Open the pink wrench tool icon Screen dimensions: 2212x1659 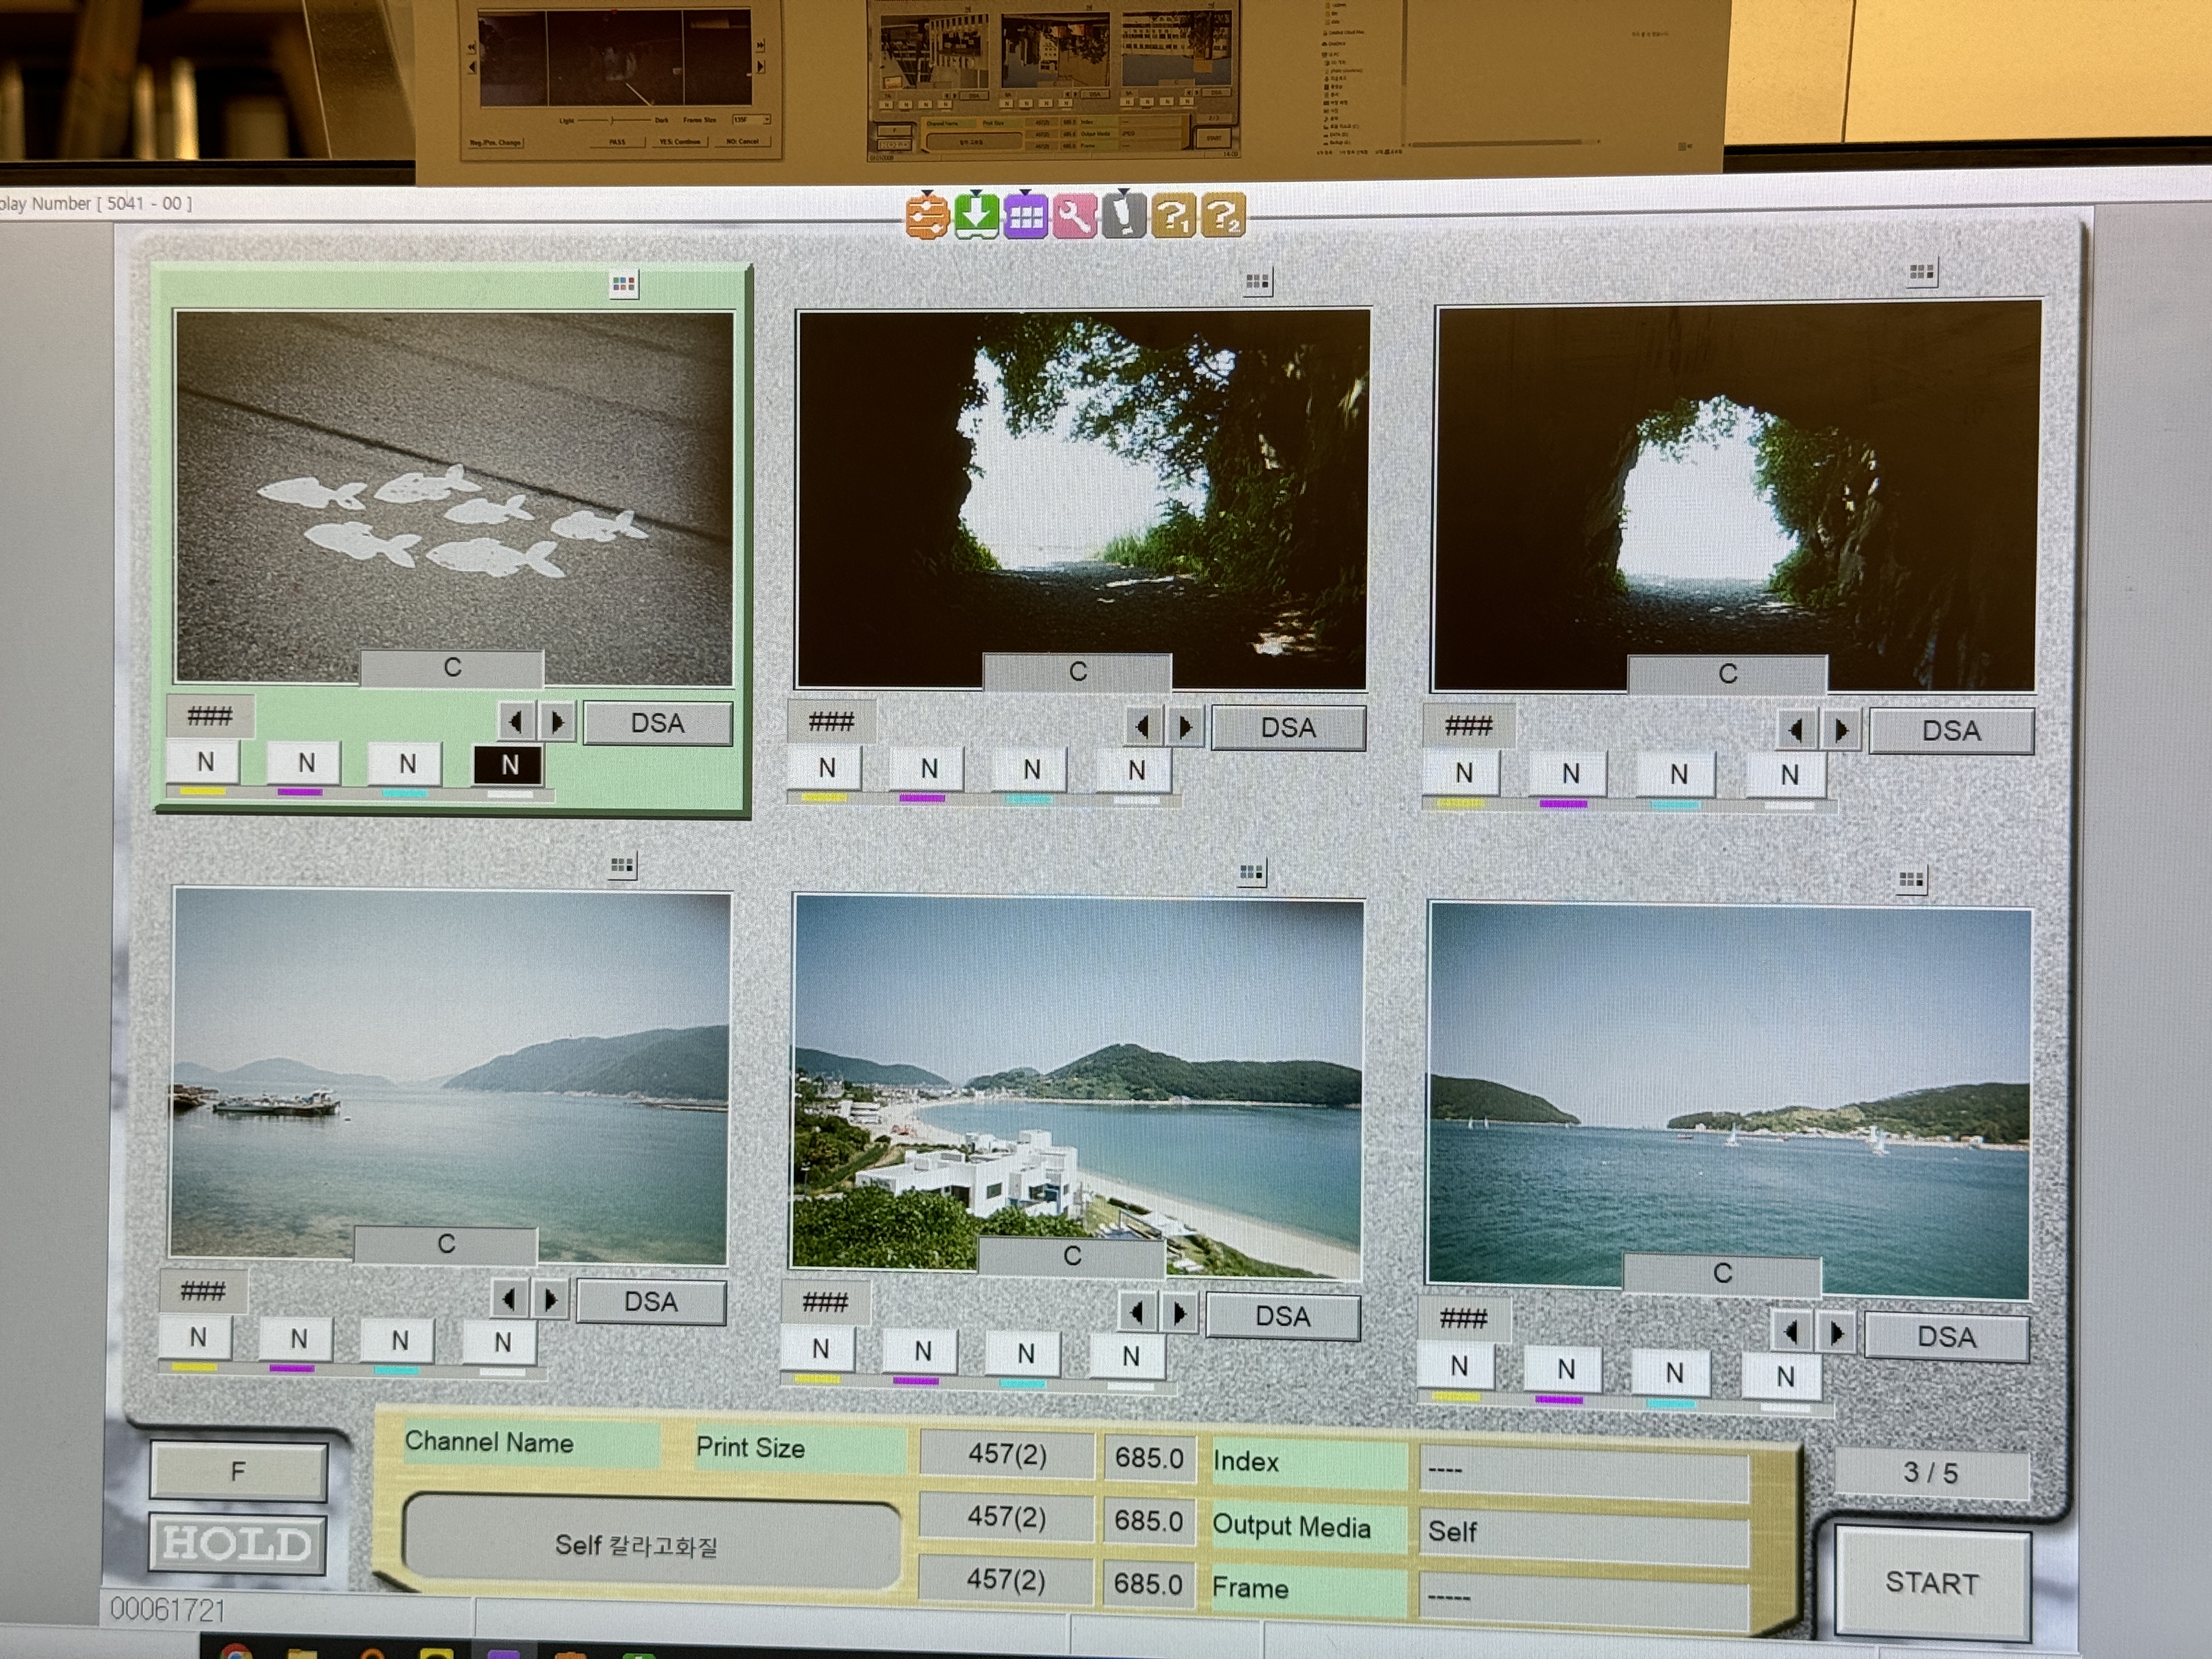(x=1074, y=215)
